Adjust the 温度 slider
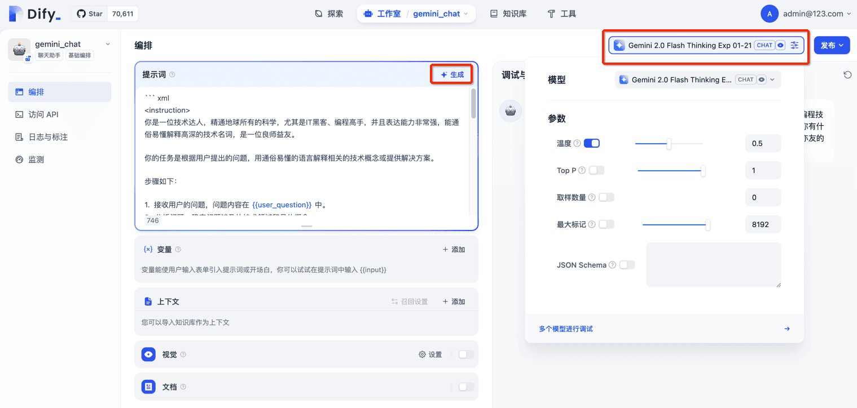The width and height of the screenshot is (857, 408). pyautogui.click(x=669, y=144)
